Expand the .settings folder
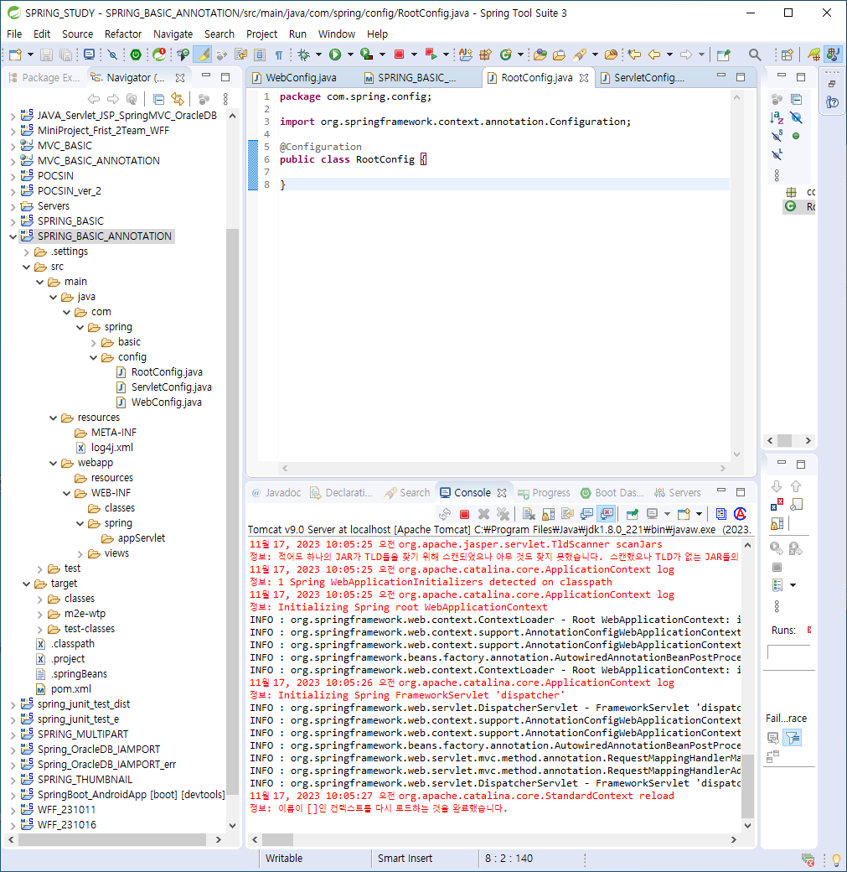Viewport: 847px width, 872px height. click(x=26, y=252)
